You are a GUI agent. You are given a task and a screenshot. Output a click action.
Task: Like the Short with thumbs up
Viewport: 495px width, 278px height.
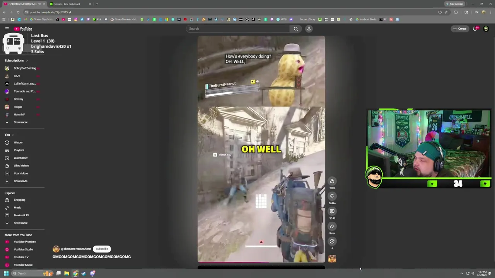pyautogui.click(x=332, y=181)
